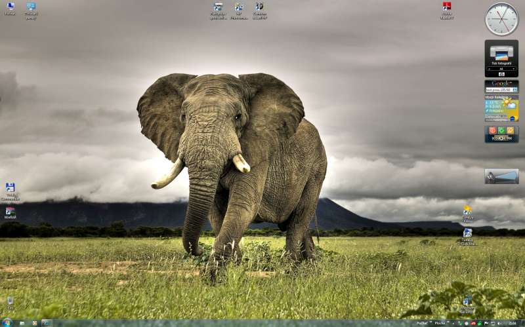Open the Recycle Bin on the desktop
Viewport: 525px width, 327px height.
click(x=10, y=301)
